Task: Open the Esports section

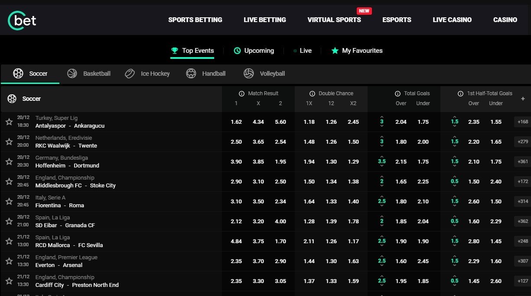Action: (x=397, y=20)
